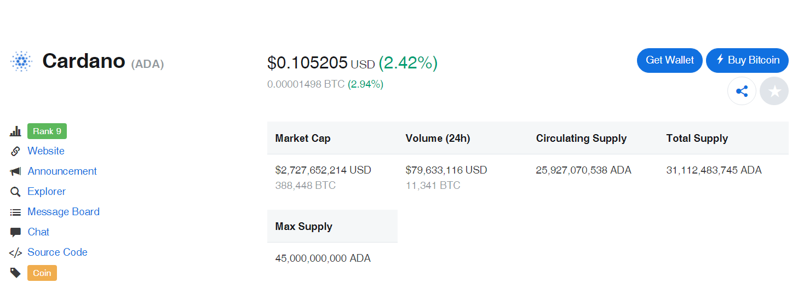Image resolution: width=798 pixels, height=288 pixels.
Task: Click the share icon button
Action: (x=742, y=91)
